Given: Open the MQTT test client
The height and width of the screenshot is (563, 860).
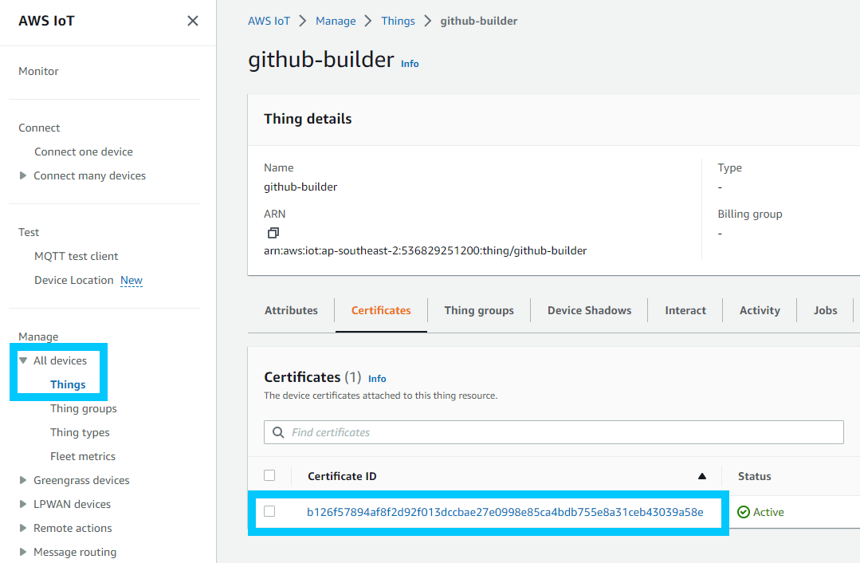Looking at the screenshot, I should pos(76,256).
